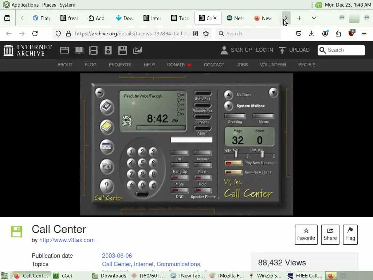Click the VOLUNTEER navigation link
Image resolution: width=373 pixels, height=280 pixels.
coord(273,65)
